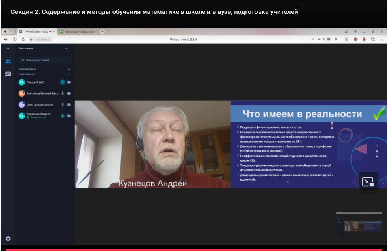Toggle camera for Вечтомов Евгений
This screenshot has width=388, height=251.
tap(69, 93)
